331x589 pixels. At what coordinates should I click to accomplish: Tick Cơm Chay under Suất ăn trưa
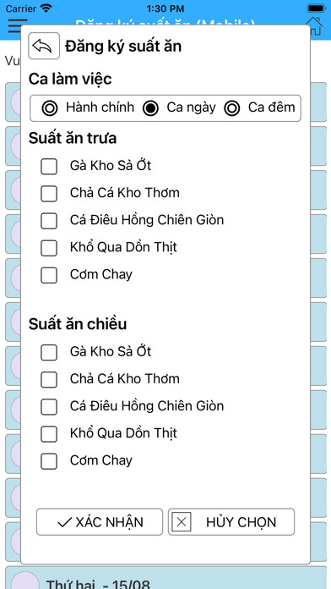pyautogui.click(x=49, y=275)
